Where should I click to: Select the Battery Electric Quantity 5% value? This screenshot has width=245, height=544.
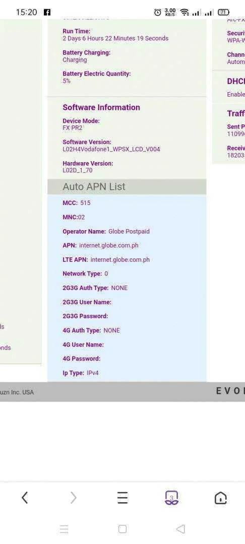pos(66,81)
